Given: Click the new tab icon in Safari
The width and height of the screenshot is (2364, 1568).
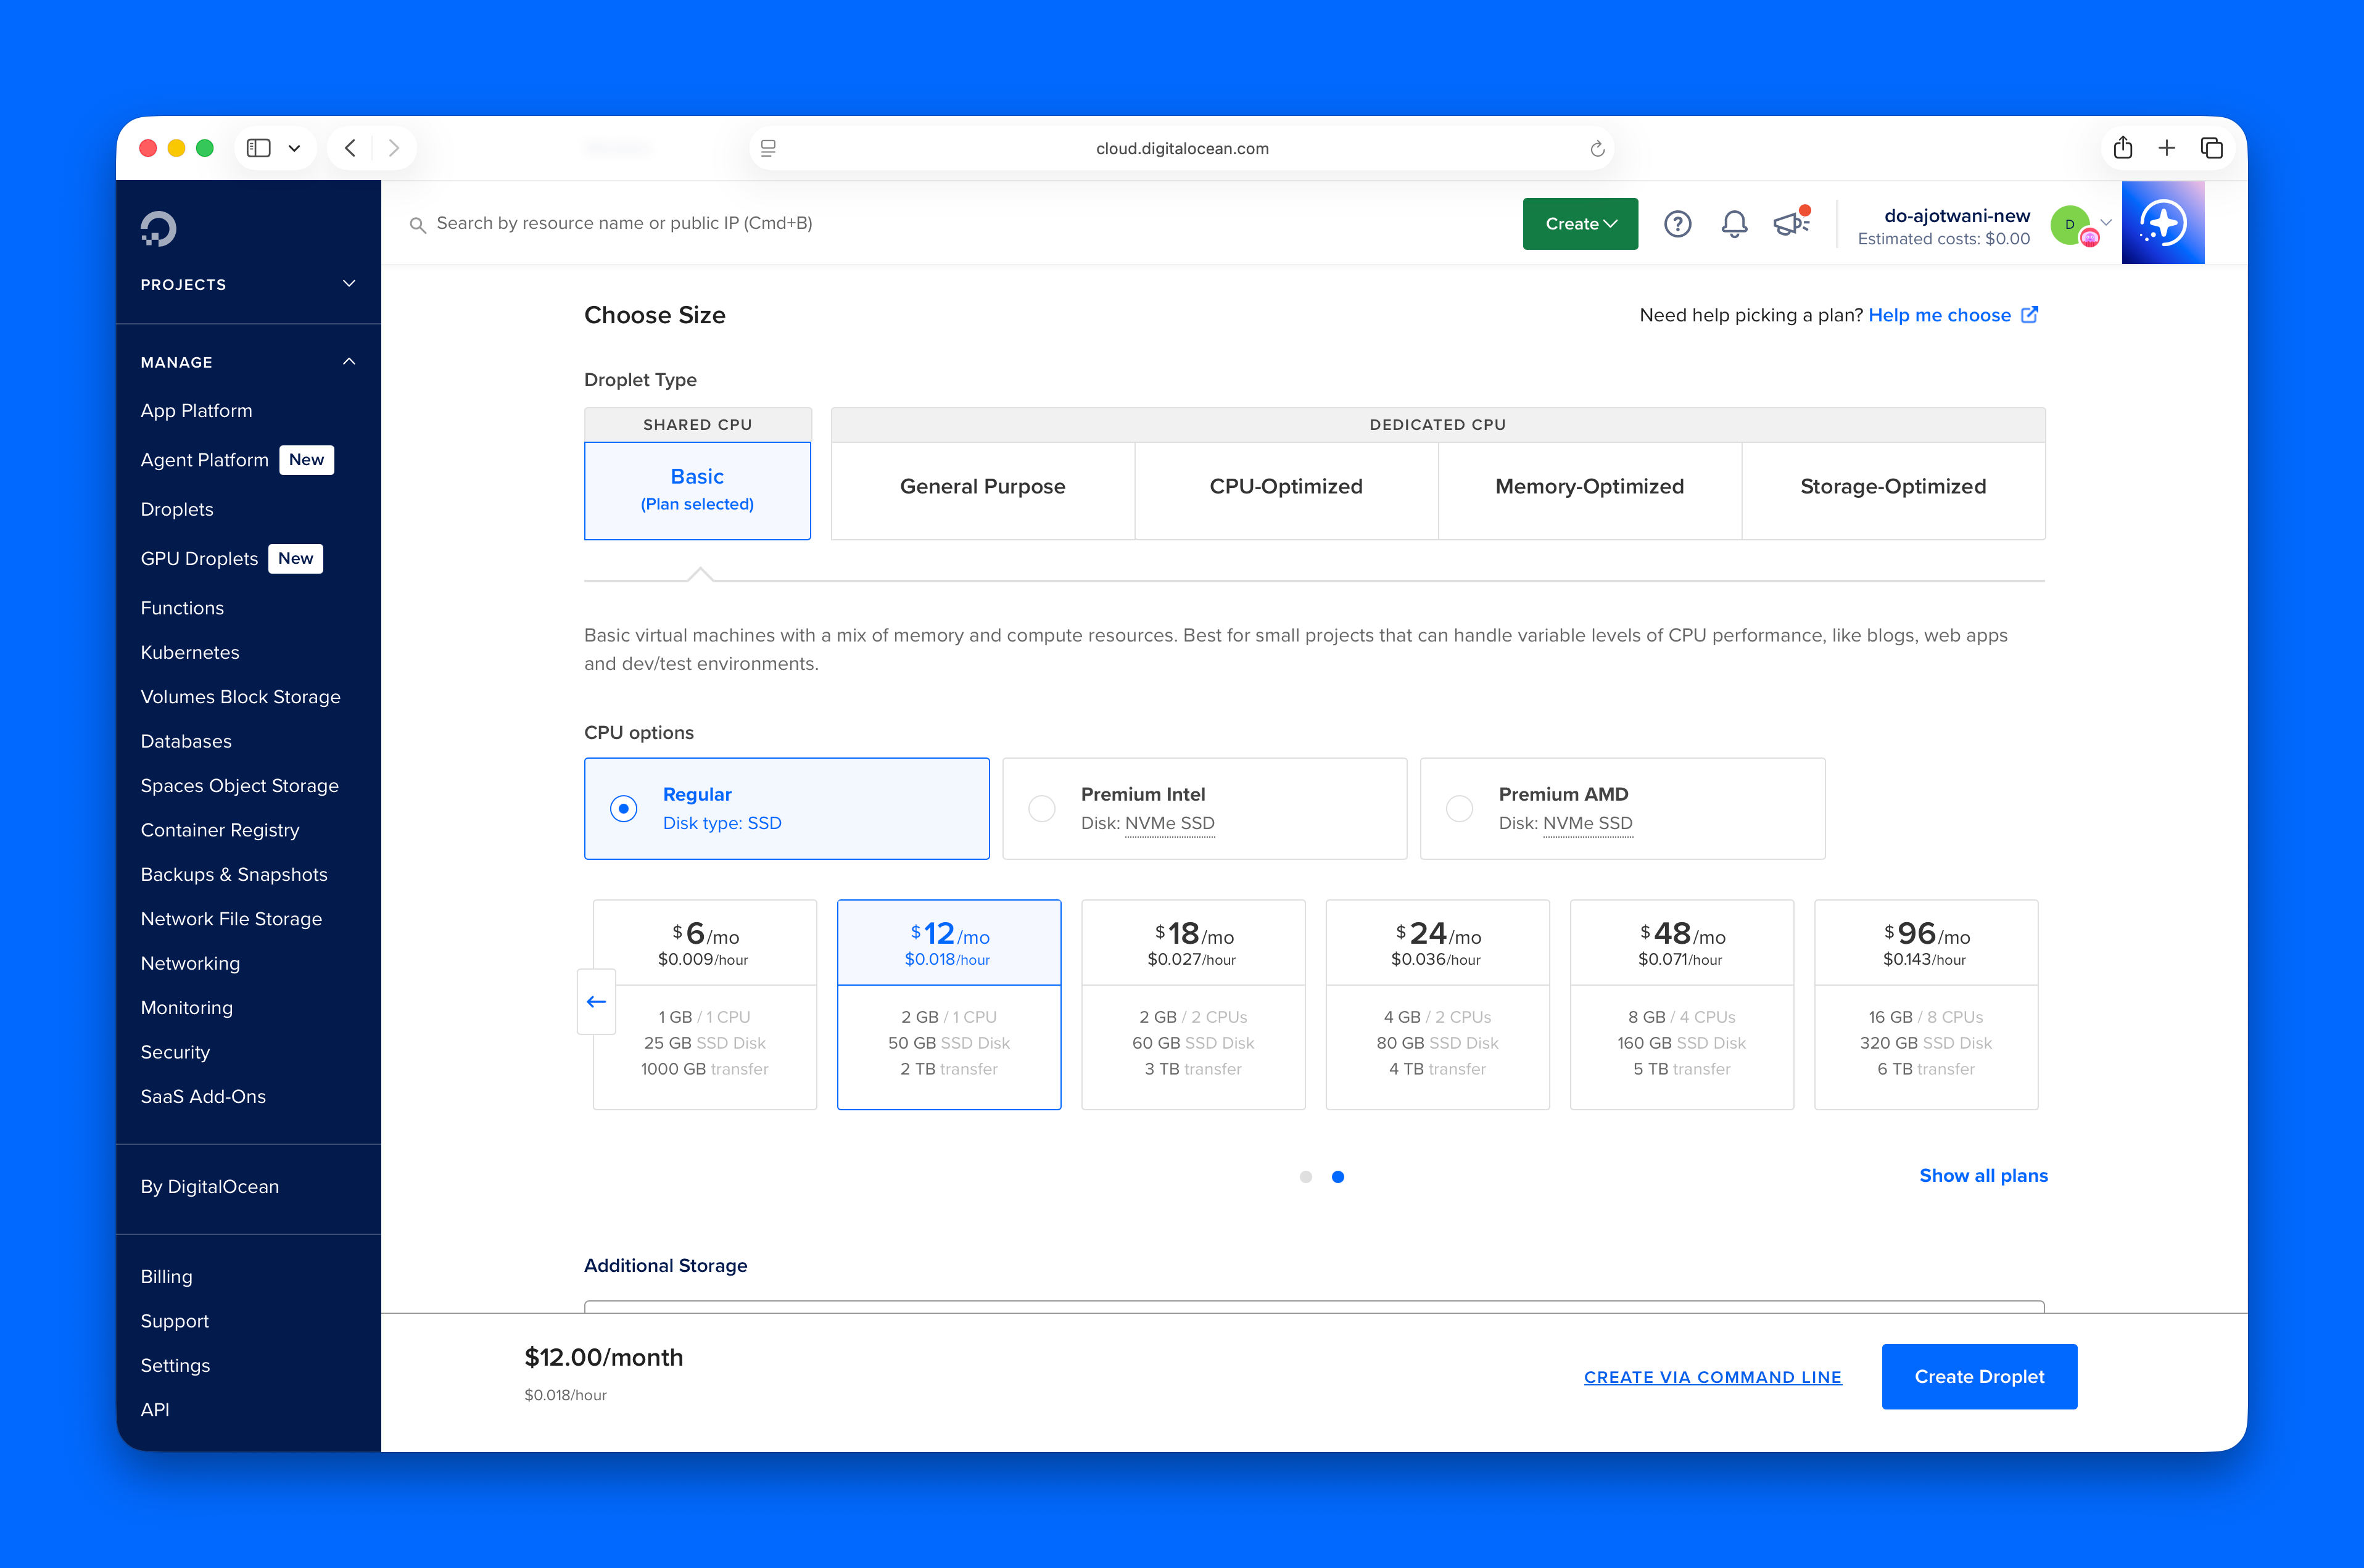Looking at the screenshot, I should 2166,147.
